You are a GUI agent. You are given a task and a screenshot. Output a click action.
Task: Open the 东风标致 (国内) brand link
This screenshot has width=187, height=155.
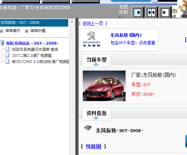126,35
